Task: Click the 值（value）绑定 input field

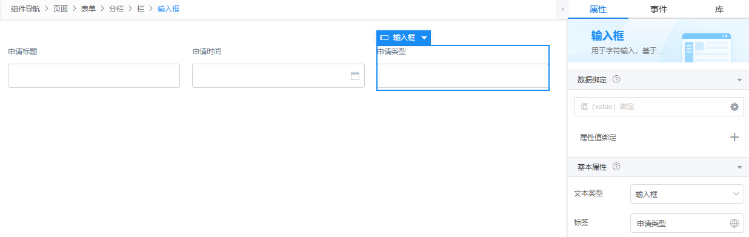Action: [659, 107]
